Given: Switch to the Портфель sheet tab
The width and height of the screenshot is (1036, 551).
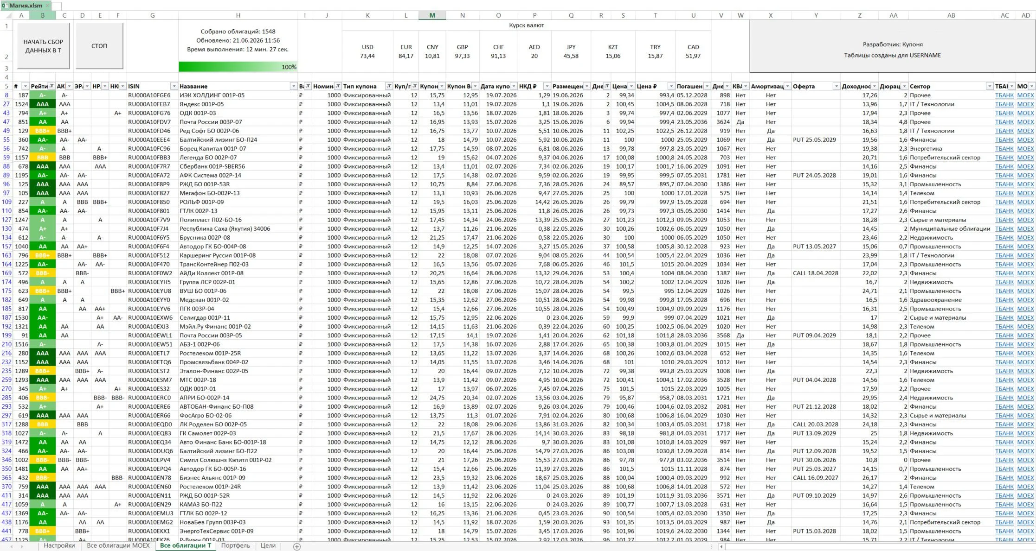Looking at the screenshot, I should [236, 546].
